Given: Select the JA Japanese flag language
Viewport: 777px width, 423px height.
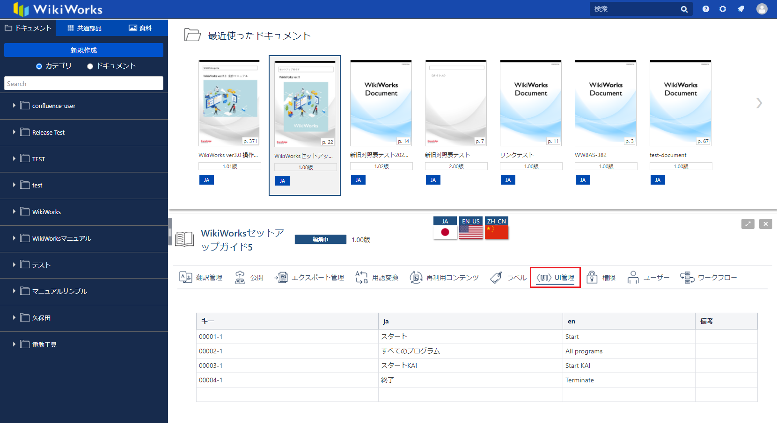Looking at the screenshot, I should click(445, 228).
